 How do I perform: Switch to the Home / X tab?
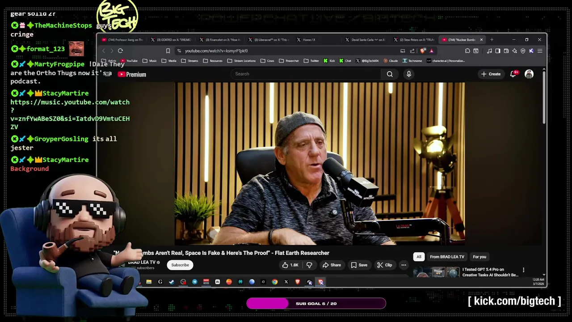click(317, 40)
